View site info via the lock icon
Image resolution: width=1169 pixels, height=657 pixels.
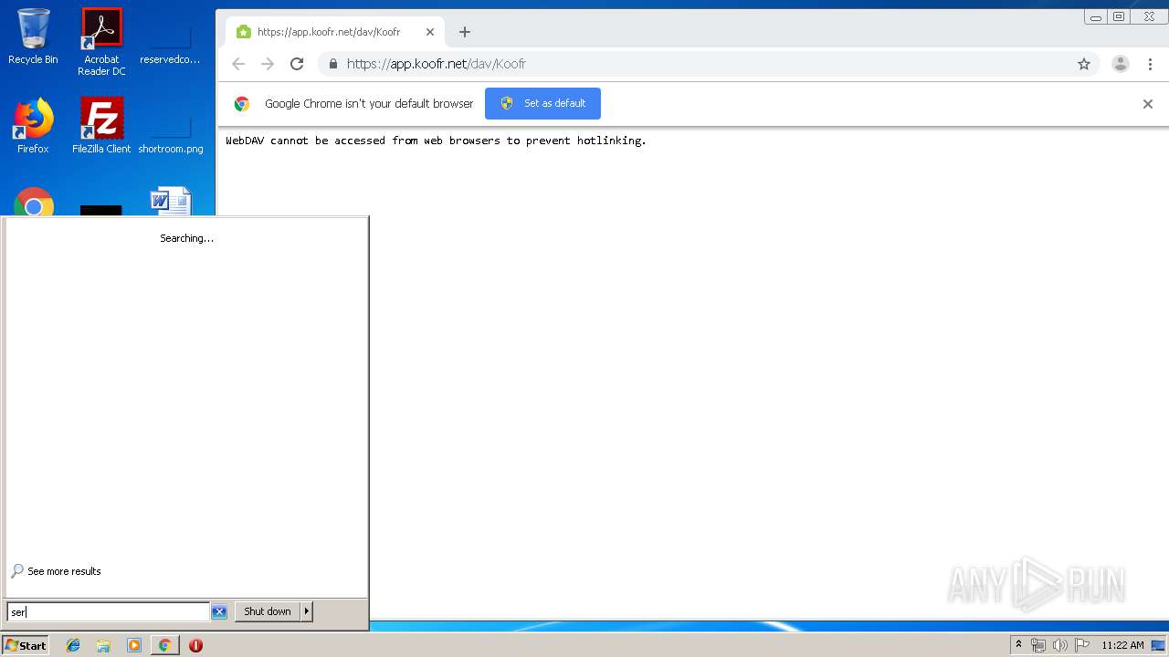pos(332,64)
